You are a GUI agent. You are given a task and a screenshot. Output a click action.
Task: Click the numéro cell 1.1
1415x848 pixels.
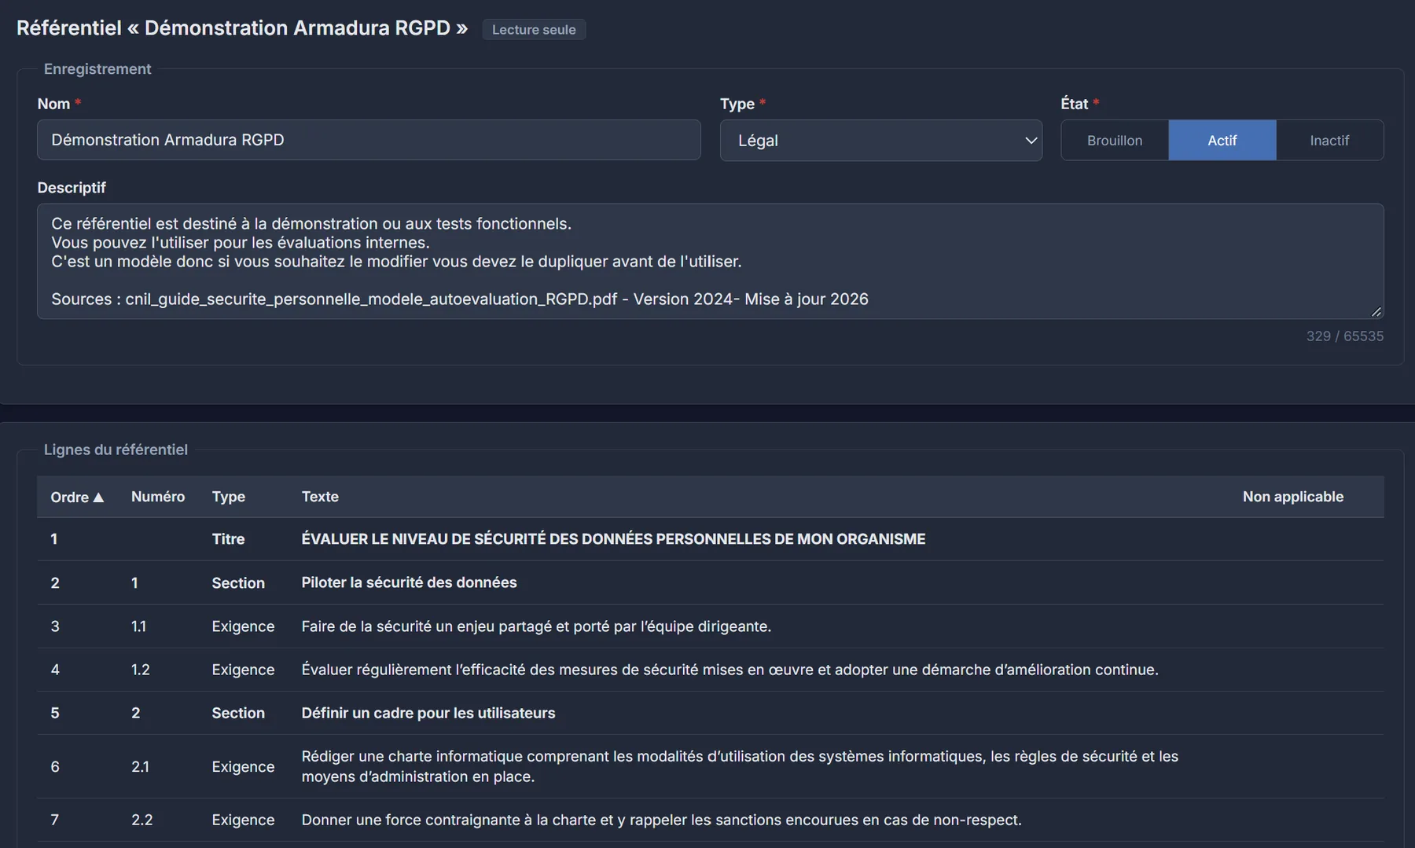(x=138, y=626)
